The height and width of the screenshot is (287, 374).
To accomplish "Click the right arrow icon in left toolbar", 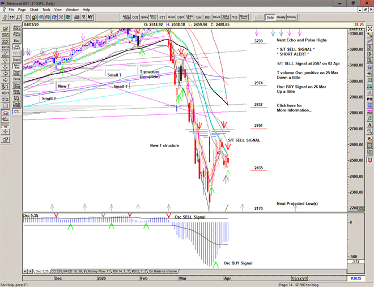I will coord(5,80).
